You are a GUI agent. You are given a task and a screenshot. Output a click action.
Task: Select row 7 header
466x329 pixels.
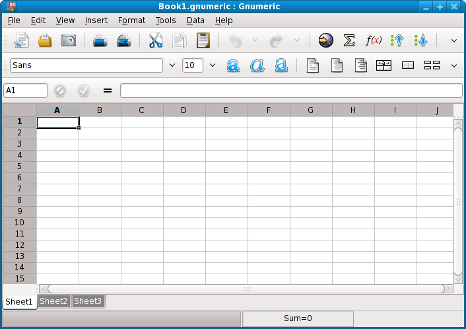coord(20,189)
